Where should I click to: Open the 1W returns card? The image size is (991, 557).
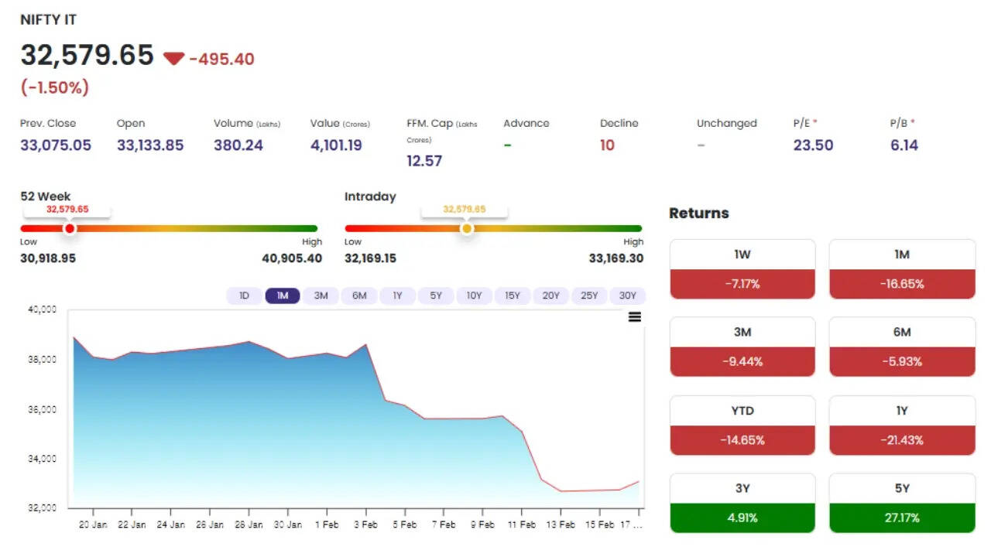coord(742,269)
